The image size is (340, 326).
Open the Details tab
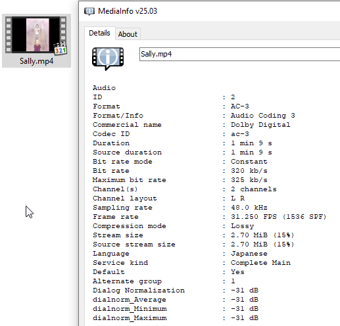coord(99,33)
